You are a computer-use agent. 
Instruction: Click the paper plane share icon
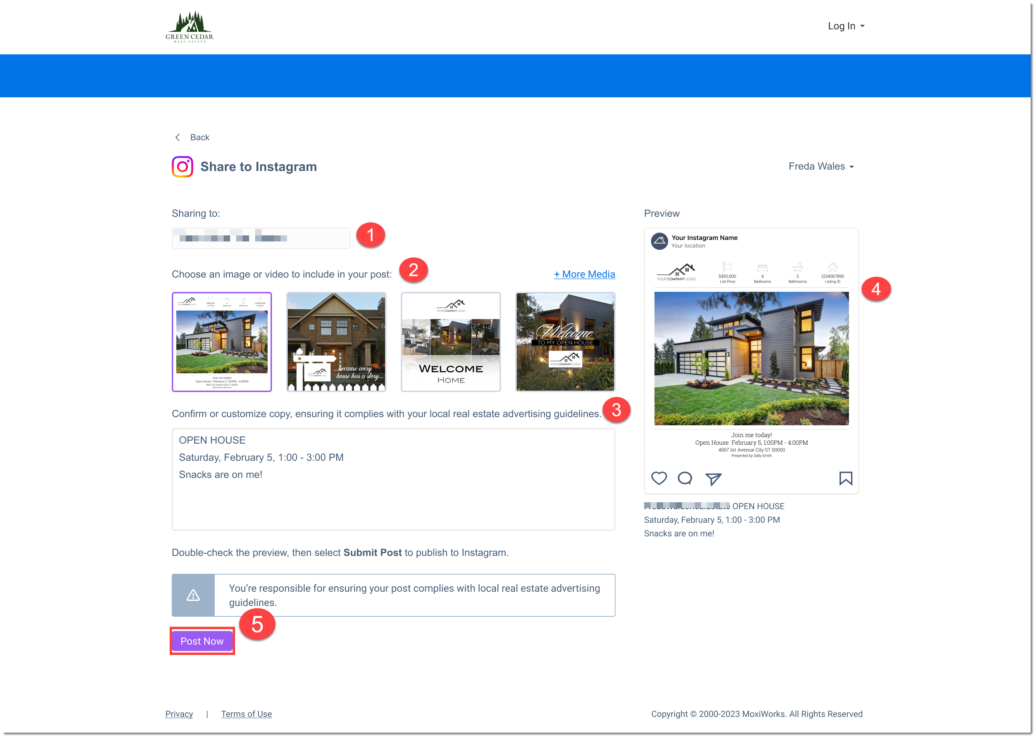click(x=713, y=479)
